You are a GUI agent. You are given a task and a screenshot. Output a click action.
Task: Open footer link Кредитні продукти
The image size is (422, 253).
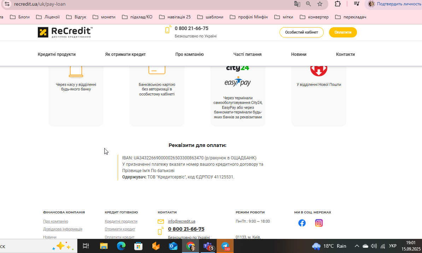[x=121, y=221]
